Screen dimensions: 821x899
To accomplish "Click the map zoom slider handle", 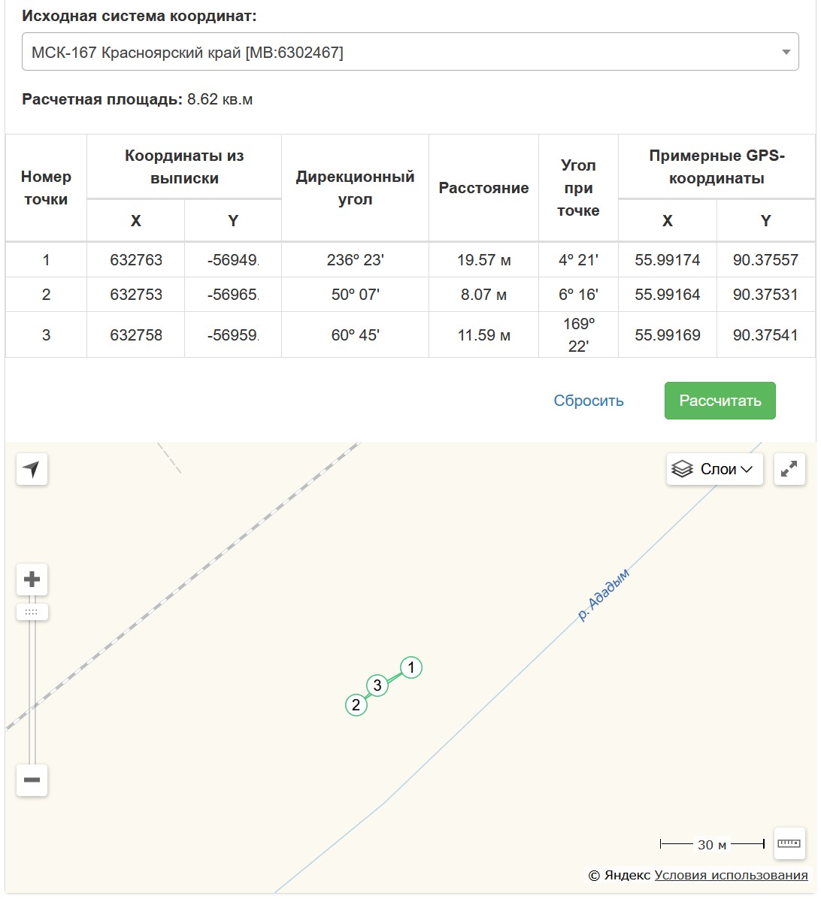I will tap(32, 612).
